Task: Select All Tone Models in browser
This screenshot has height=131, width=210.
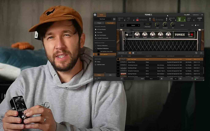Action: (101, 30)
